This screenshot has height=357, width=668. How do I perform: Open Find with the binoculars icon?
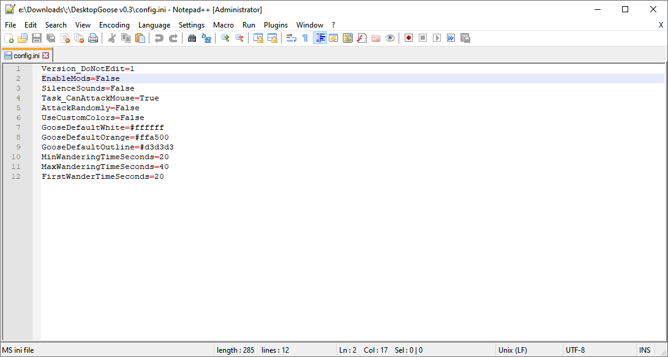pyautogui.click(x=192, y=38)
